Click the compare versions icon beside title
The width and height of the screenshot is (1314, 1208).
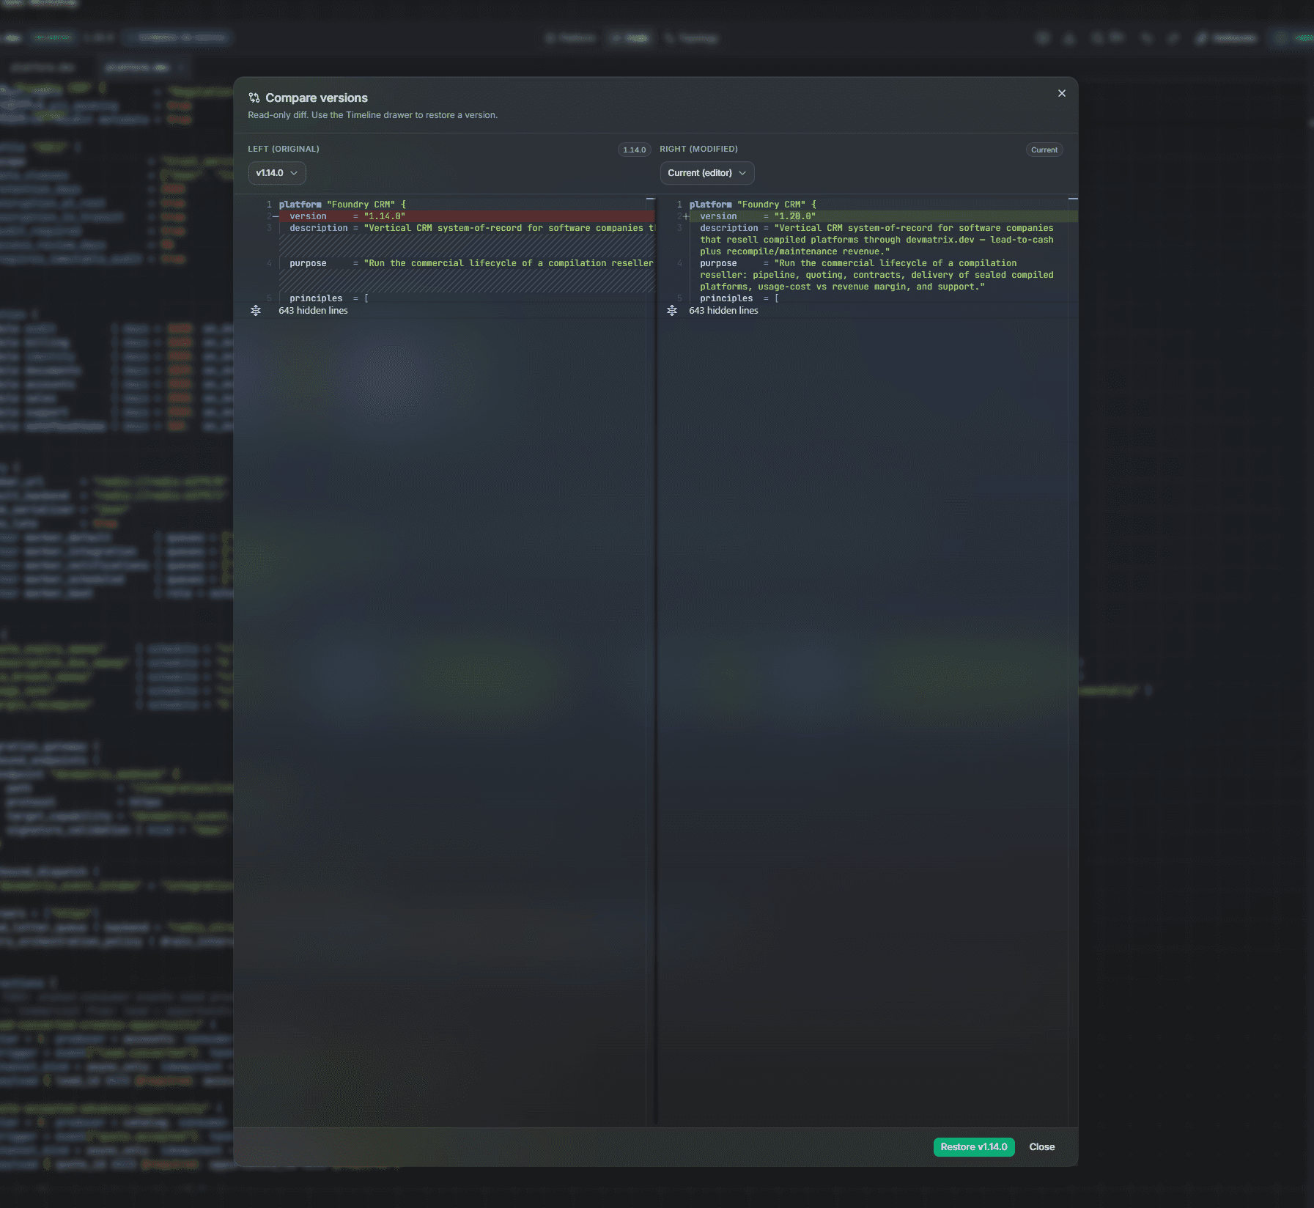254,98
